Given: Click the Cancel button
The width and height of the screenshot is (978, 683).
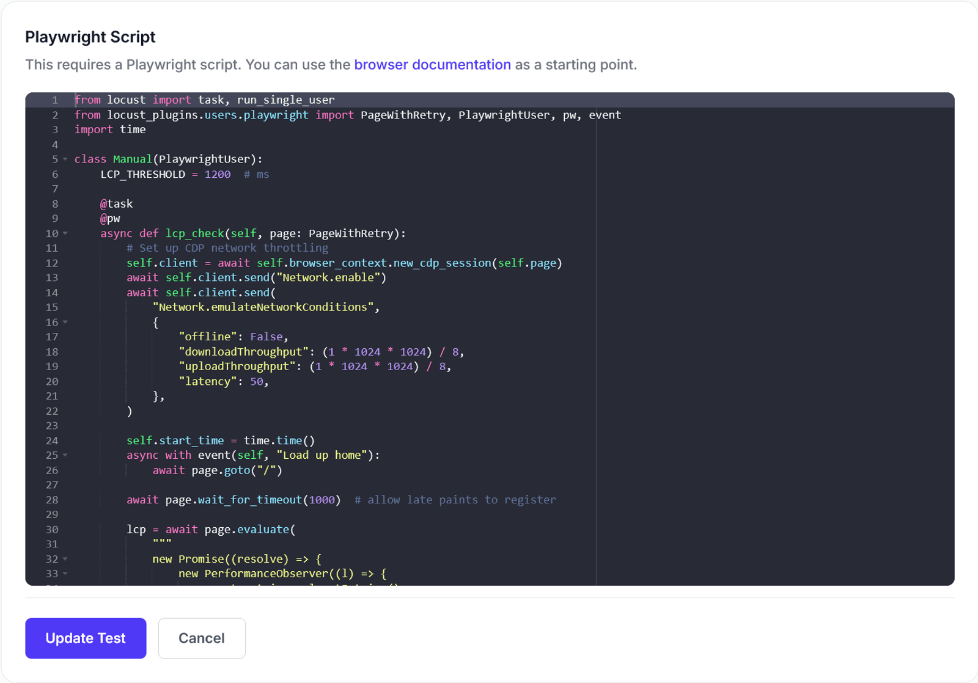Looking at the screenshot, I should [201, 638].
